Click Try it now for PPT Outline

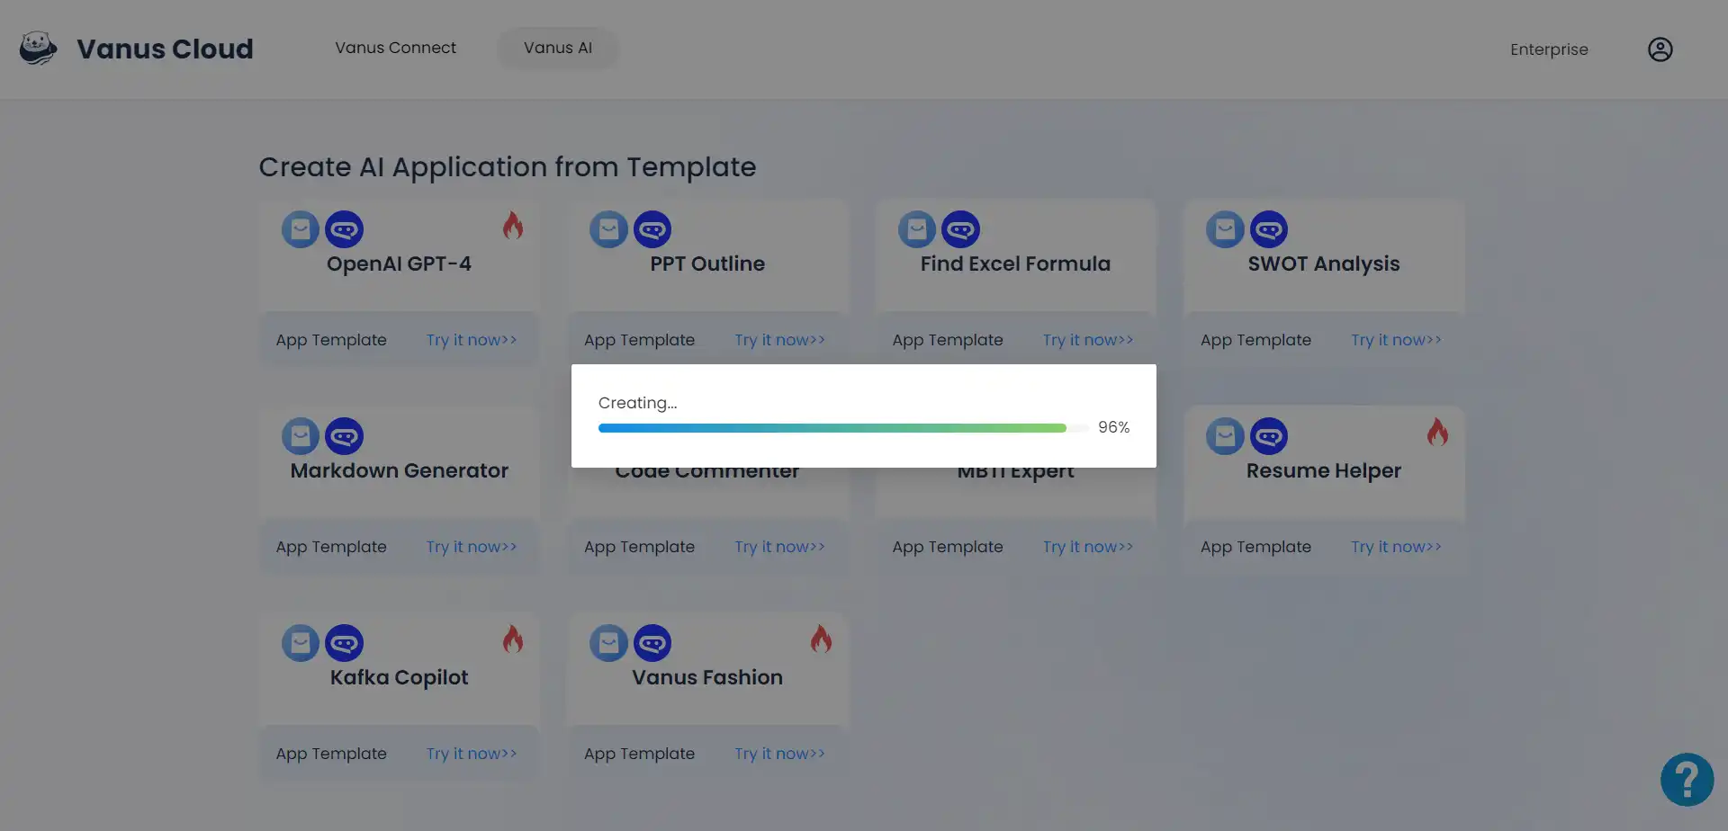(x=779, y=340)
